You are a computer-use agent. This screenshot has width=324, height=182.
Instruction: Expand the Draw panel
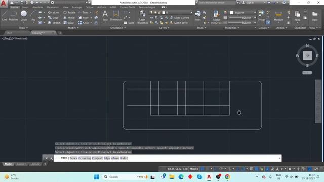pos(23,28)
